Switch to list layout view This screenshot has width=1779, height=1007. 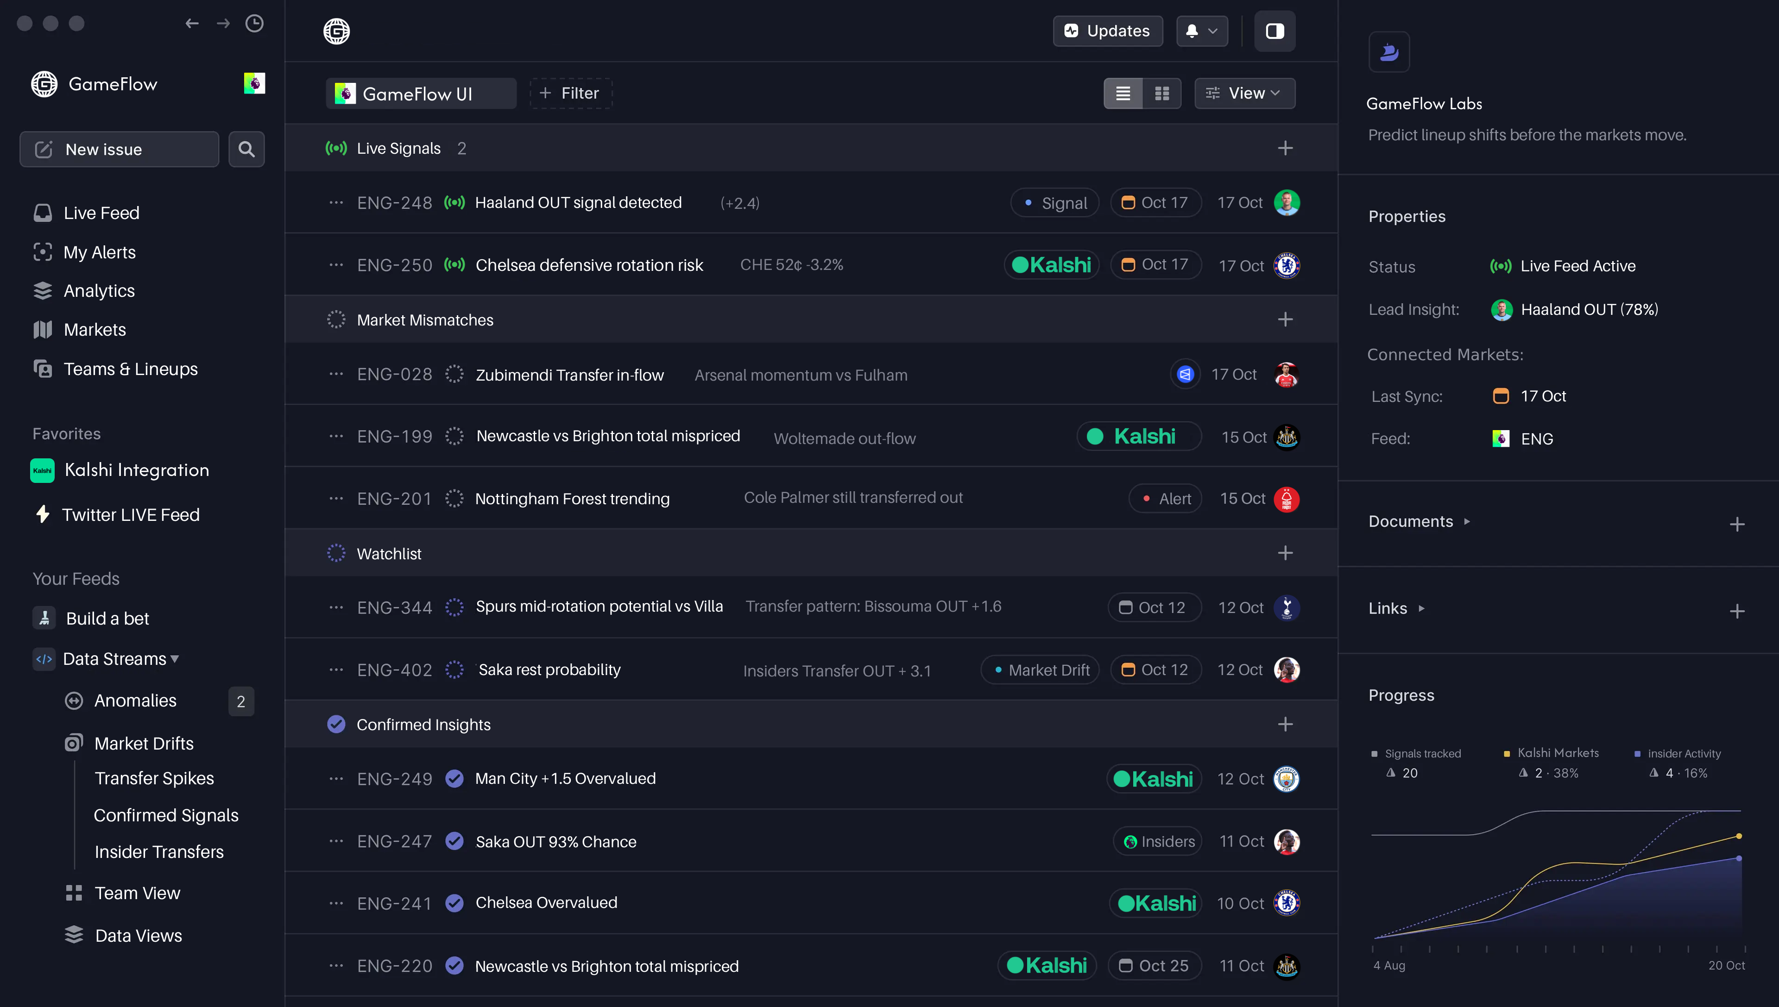point(1123,94)
